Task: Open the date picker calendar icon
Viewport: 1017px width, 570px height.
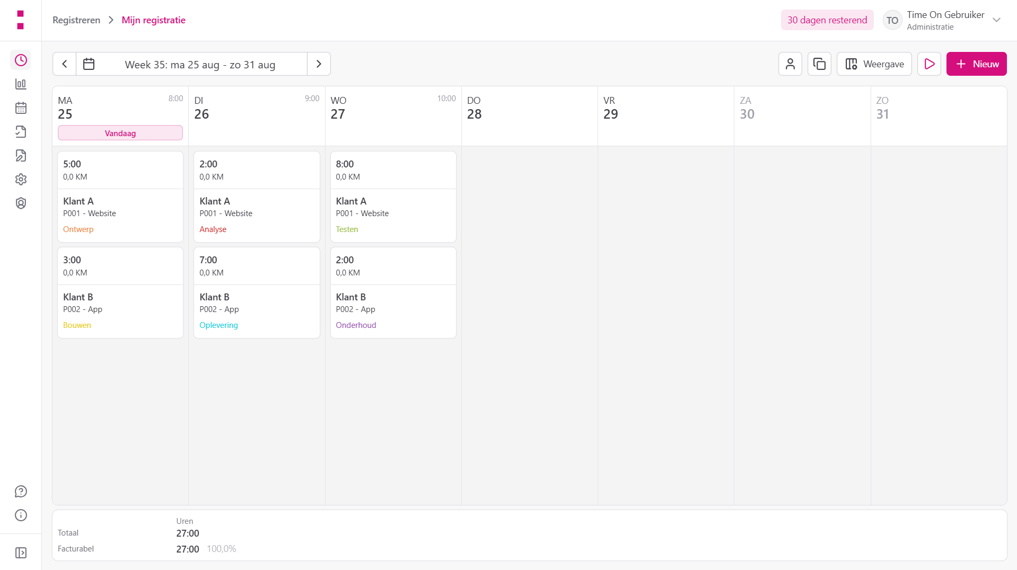Action: point(89,64)
